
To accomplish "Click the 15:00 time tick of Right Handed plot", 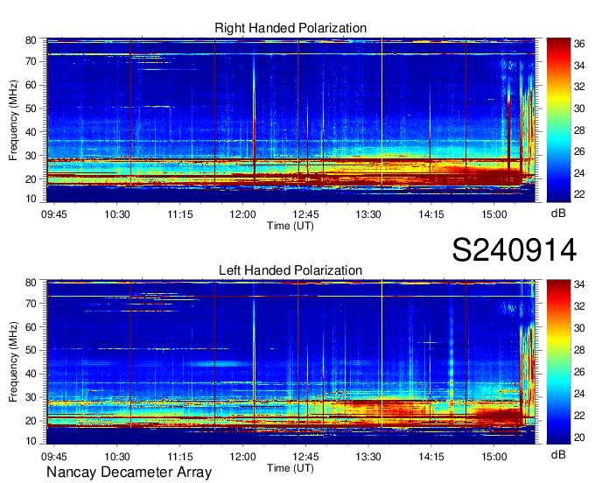I will click(494, 214).
